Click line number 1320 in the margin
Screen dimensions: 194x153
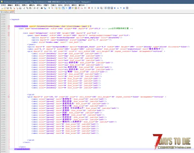click(x=3, y=51)
